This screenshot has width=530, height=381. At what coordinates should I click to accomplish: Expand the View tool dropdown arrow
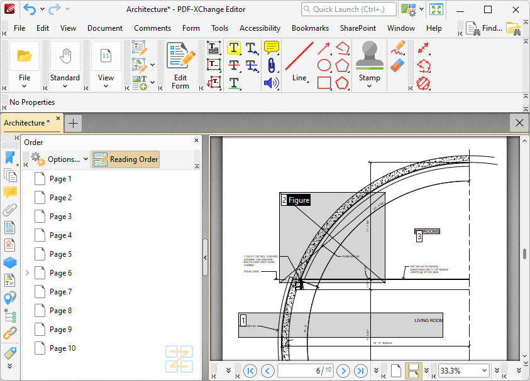106,86
